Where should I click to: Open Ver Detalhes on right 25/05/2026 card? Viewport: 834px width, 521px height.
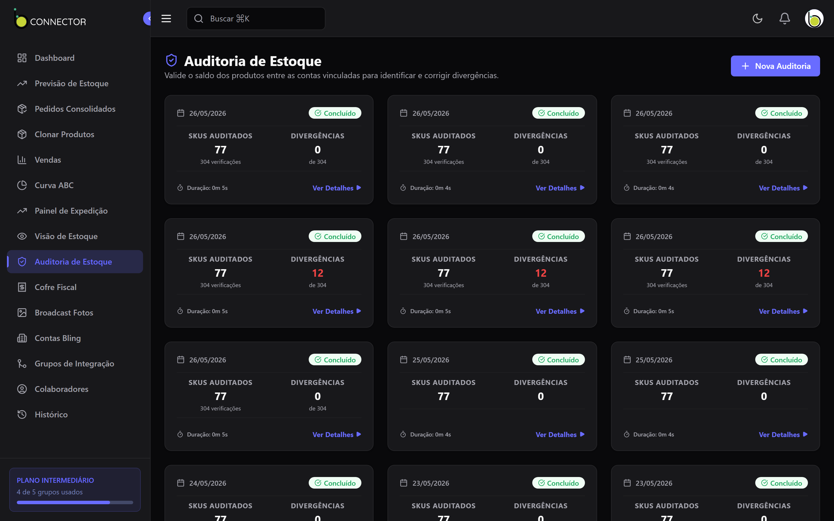(x=783, y=435)
